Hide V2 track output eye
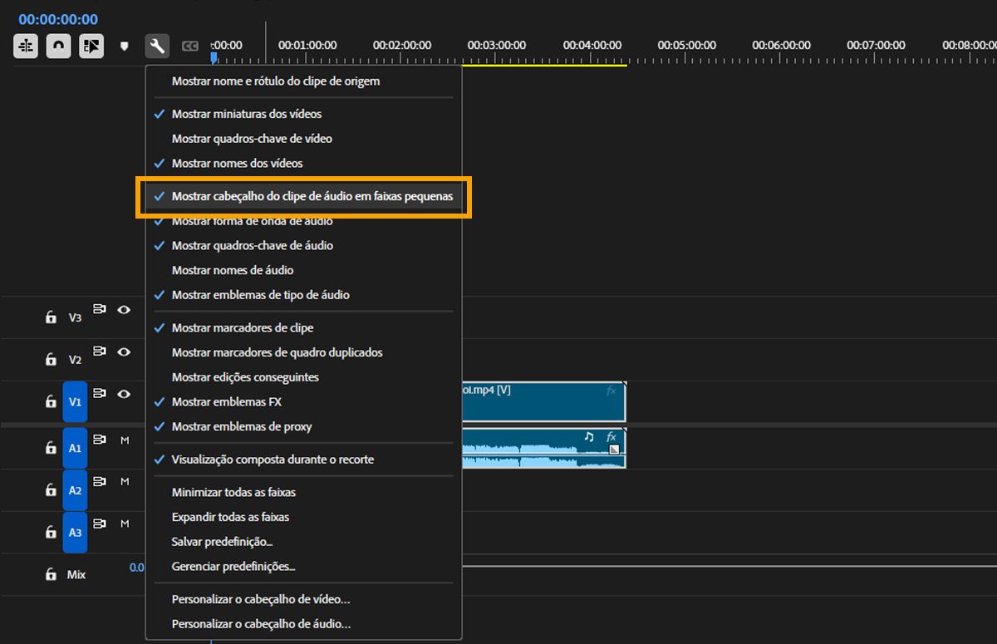This screenshot has width=997, height=644. [124, 351]
